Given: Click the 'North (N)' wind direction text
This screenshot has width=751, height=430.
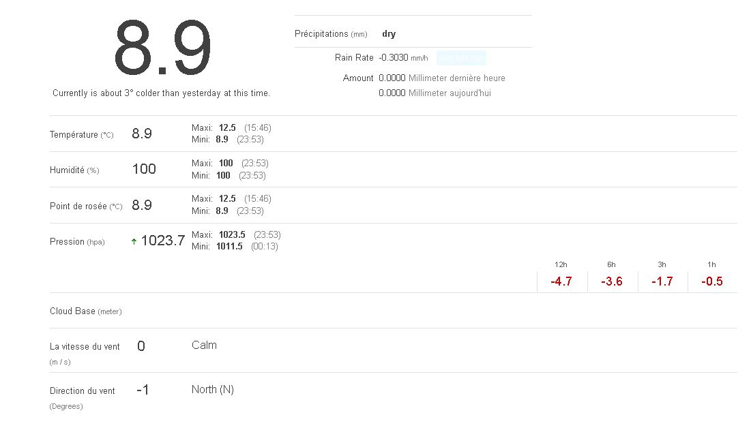Looking at the screenshot, I should click(213, 390).
